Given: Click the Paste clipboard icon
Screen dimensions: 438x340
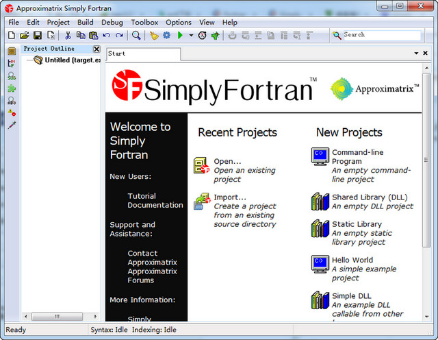Looking at the screenshot, I should (x=93, y=35).
